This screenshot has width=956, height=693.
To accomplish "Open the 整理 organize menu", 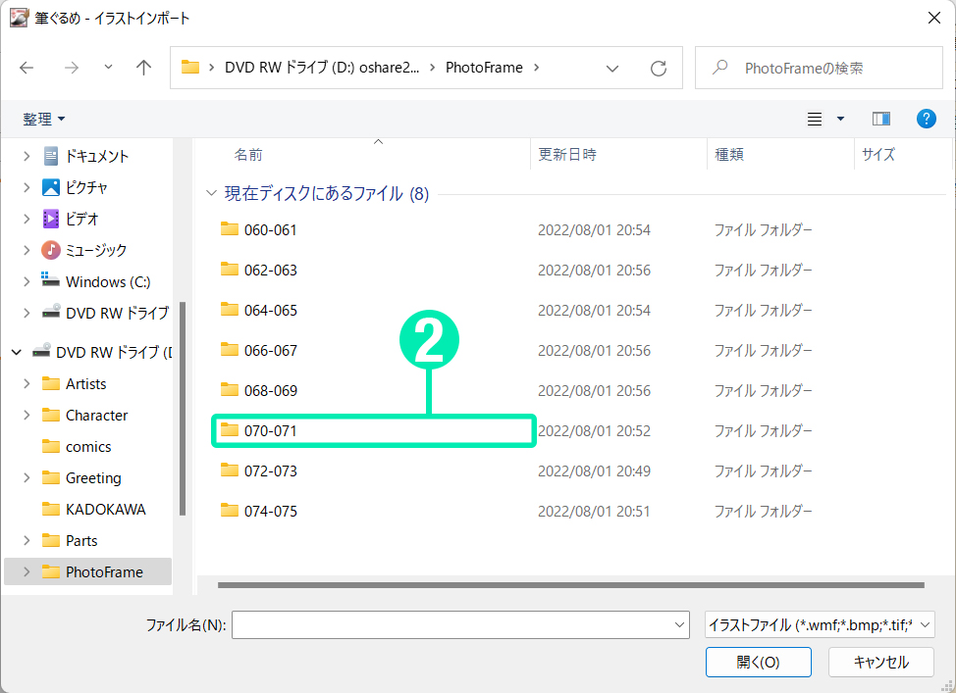I will click(44, 119).
